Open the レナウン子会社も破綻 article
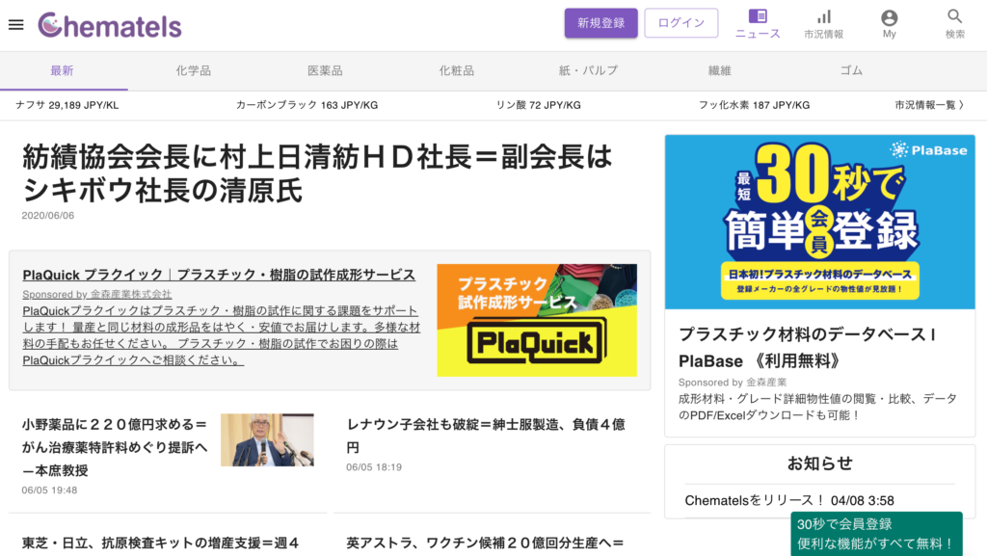The height and width of the screenshot is (556, 987). tap(486, 436)
